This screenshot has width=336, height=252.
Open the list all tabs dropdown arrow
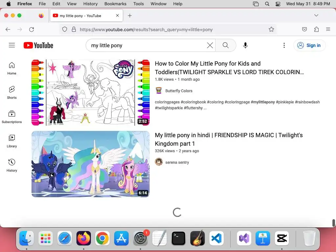[x=316, y=15]
